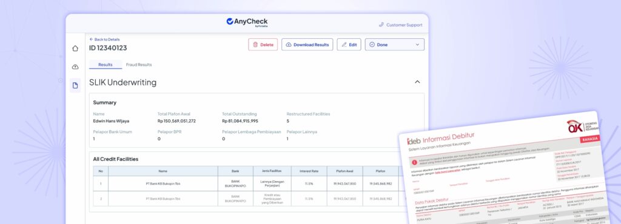Click the Bank column header

pos(235,171)
